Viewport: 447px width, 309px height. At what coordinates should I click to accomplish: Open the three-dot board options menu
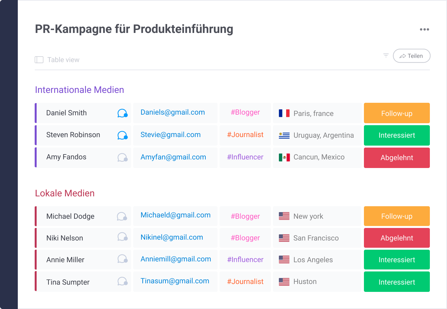(x=424, y=29)
